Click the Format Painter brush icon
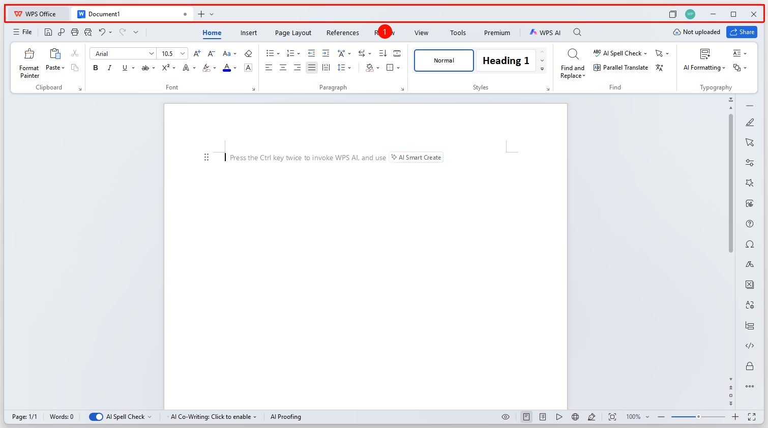Screen dimensions: 768x428 tap(29, 54)
